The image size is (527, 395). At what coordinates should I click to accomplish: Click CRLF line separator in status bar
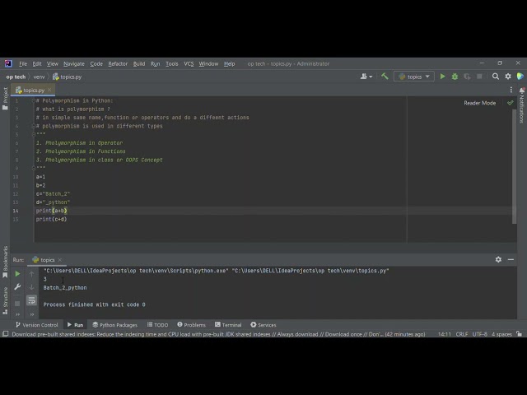click(x=462, y=334)
